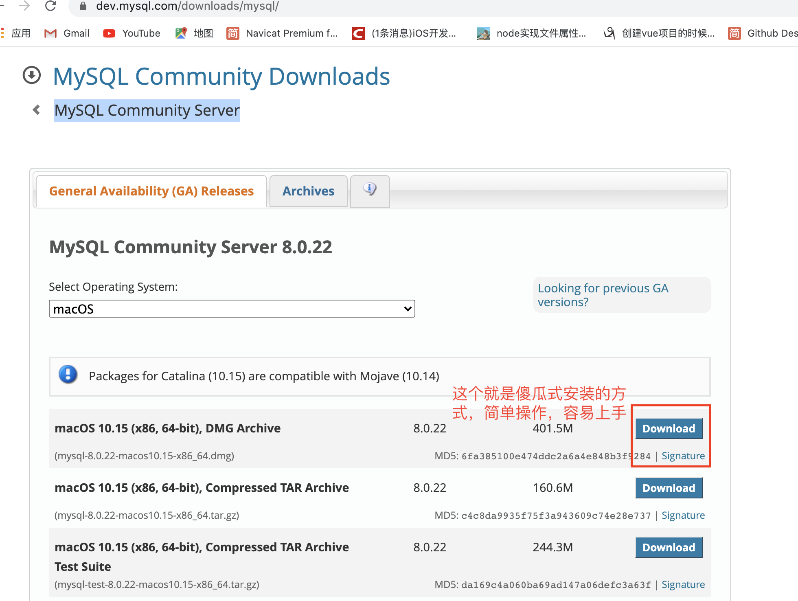The width and height of the screenshot is (798, 601).
Task: Switch to the Archives tab
Action: [308, 191]
